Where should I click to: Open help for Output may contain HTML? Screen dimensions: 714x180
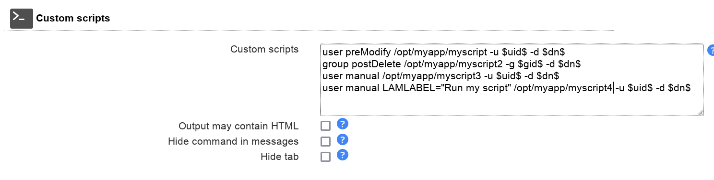pos(342,125)
